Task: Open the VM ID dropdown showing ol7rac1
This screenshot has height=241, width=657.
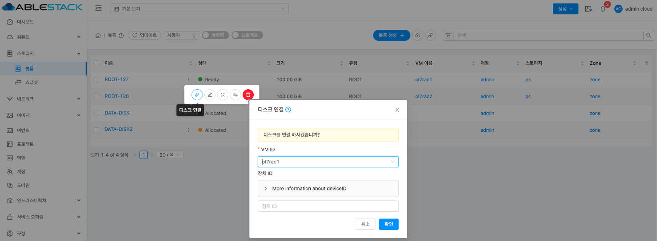Action: (x=328, y=162)
